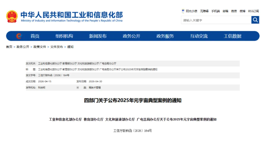The width and height of the screenshot is (262, 142).
Task: Open the RSS订阅 subscription link
Action: click(x=254, y=11)
